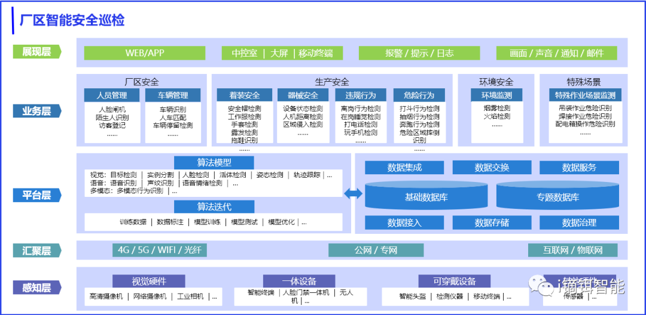The image size is (646, 315).
Task: Click the 可穿戴设备 header box
Action: pyautogui.click(x=454, y=282)
